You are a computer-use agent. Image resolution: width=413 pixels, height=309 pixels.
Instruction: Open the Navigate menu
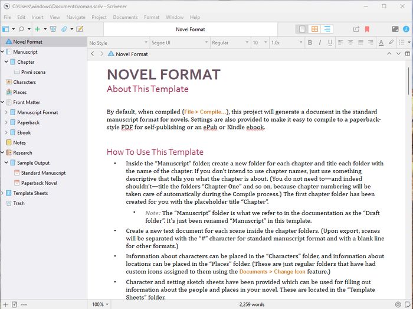tap(76, 17)
